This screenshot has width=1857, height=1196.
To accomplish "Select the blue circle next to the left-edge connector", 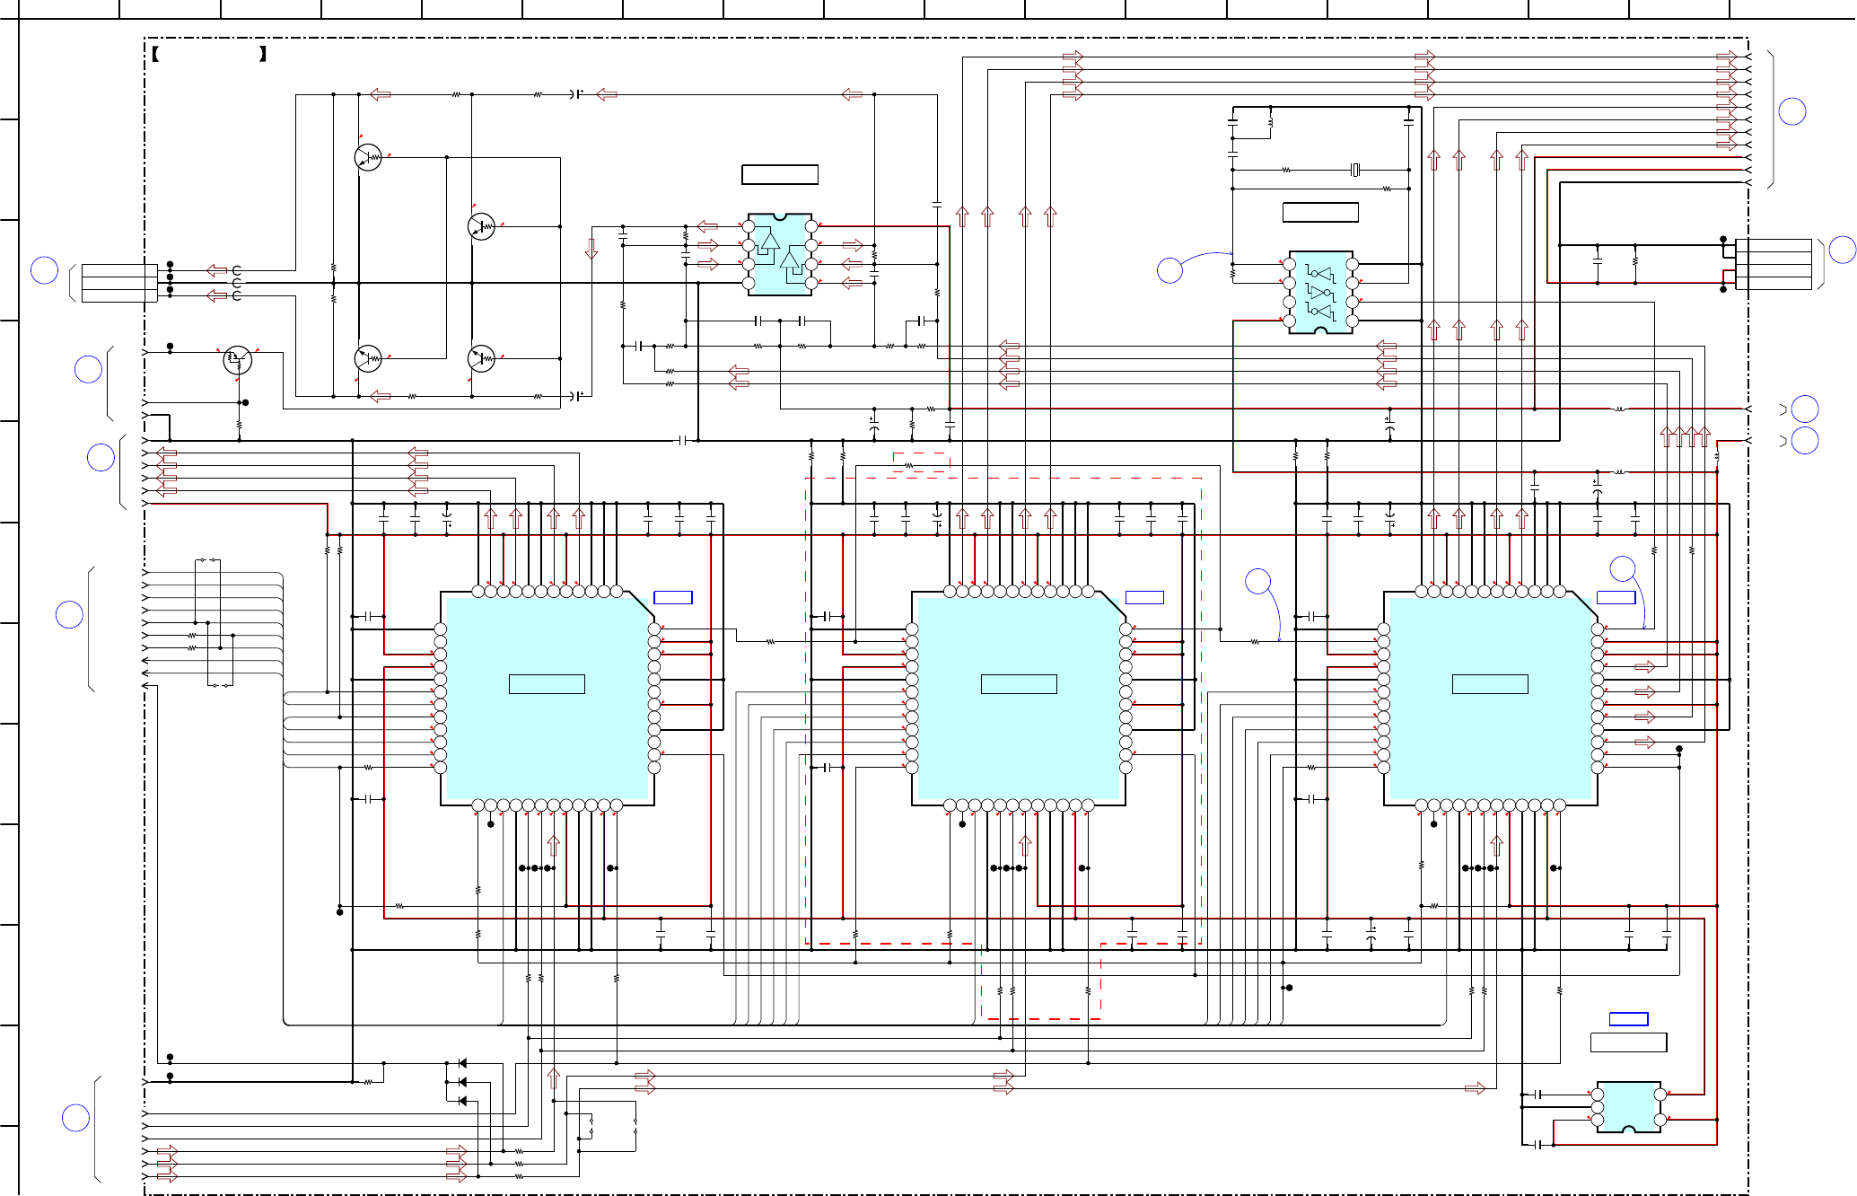I will pos(45,270).
